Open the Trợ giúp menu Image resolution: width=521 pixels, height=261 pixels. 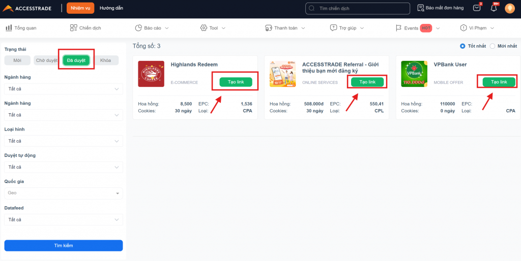tap(347, 28)
